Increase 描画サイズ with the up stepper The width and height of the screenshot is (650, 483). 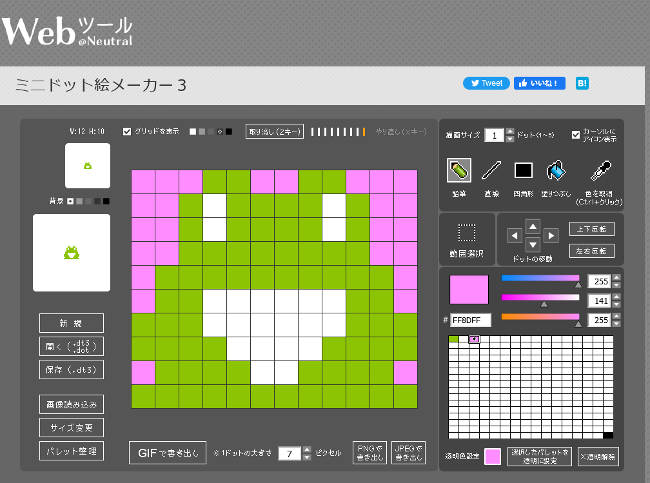click(510, 132)
